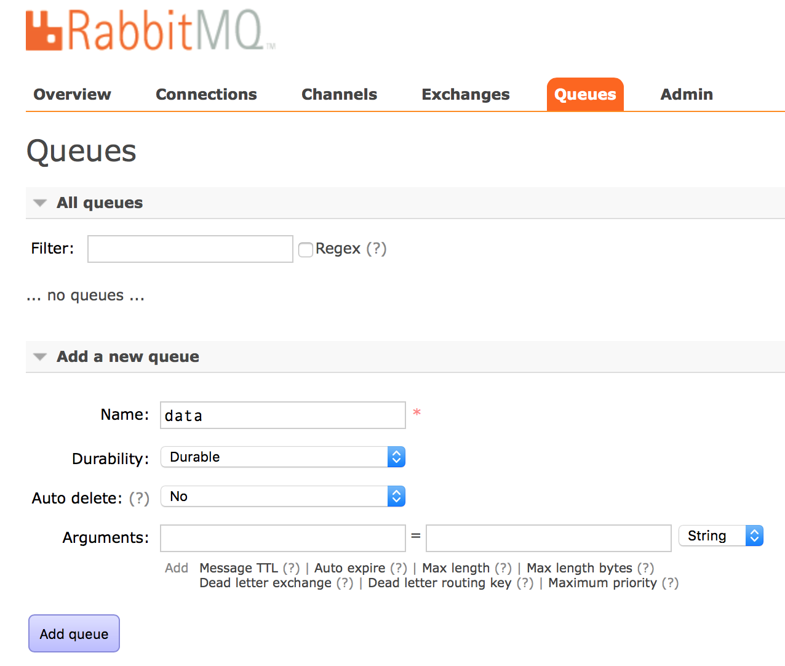This screenshot has height=666, width=785.
Task: Add the Auto expire argument
Action: tap(349, 568)
